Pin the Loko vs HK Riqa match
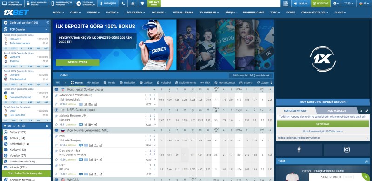Image resolution: width=372 pixels, height=181 pixels. pos(56,165)
